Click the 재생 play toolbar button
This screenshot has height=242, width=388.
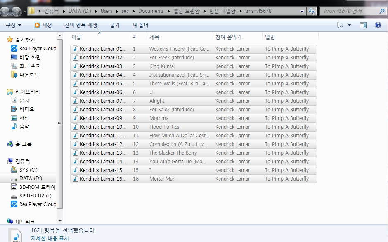point(43,25)
